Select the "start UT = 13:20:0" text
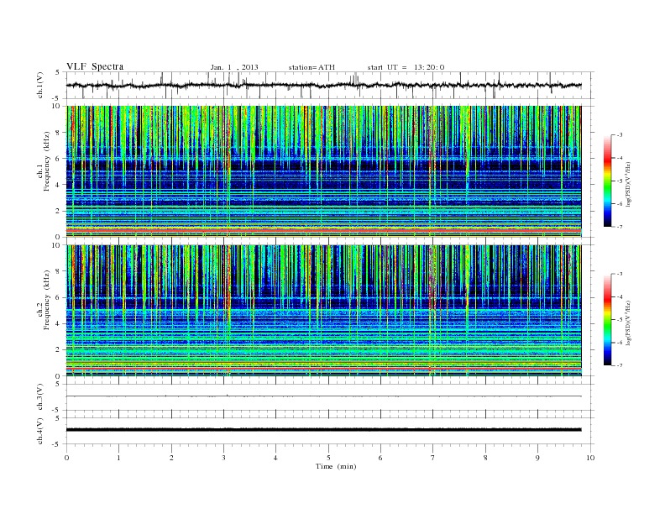The image size is (665, 514). coord(406,67)
